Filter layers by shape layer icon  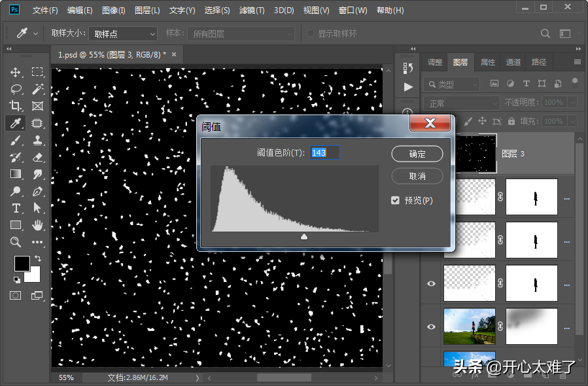[x=542, y=83]
